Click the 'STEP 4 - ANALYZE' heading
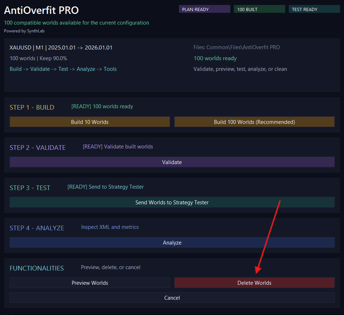The height and width of the screenshot is (315, 344). [x=37, y=228]
